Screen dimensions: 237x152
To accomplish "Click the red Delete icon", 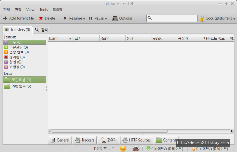I will point(41,18).
